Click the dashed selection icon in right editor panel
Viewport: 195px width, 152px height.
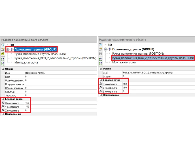[101, 45]
